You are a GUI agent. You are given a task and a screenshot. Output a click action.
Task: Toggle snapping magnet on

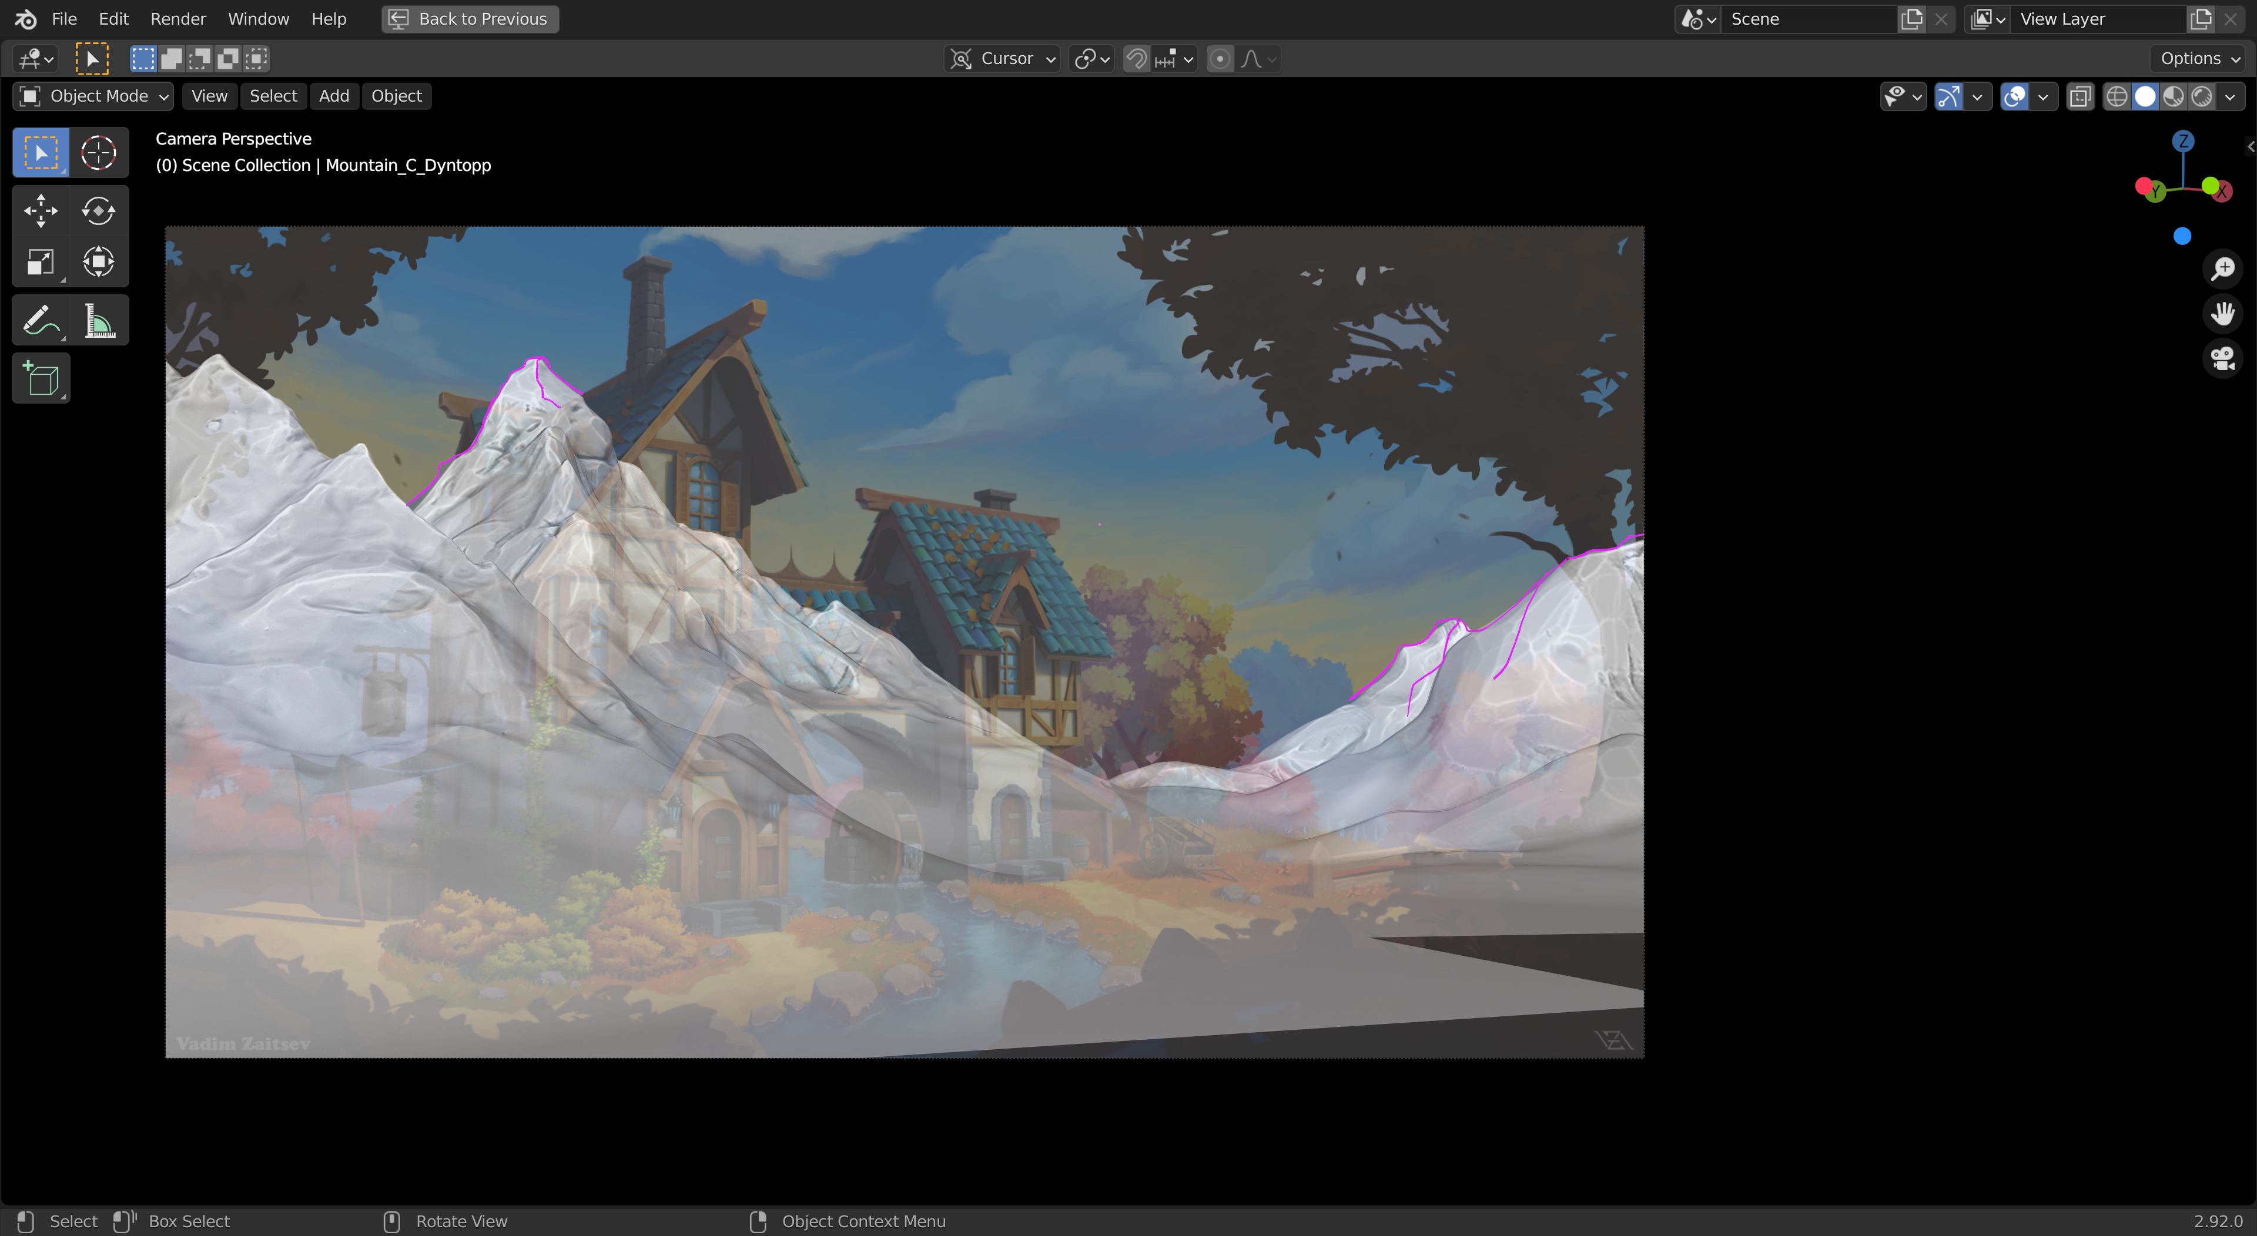click(1136, 59)
